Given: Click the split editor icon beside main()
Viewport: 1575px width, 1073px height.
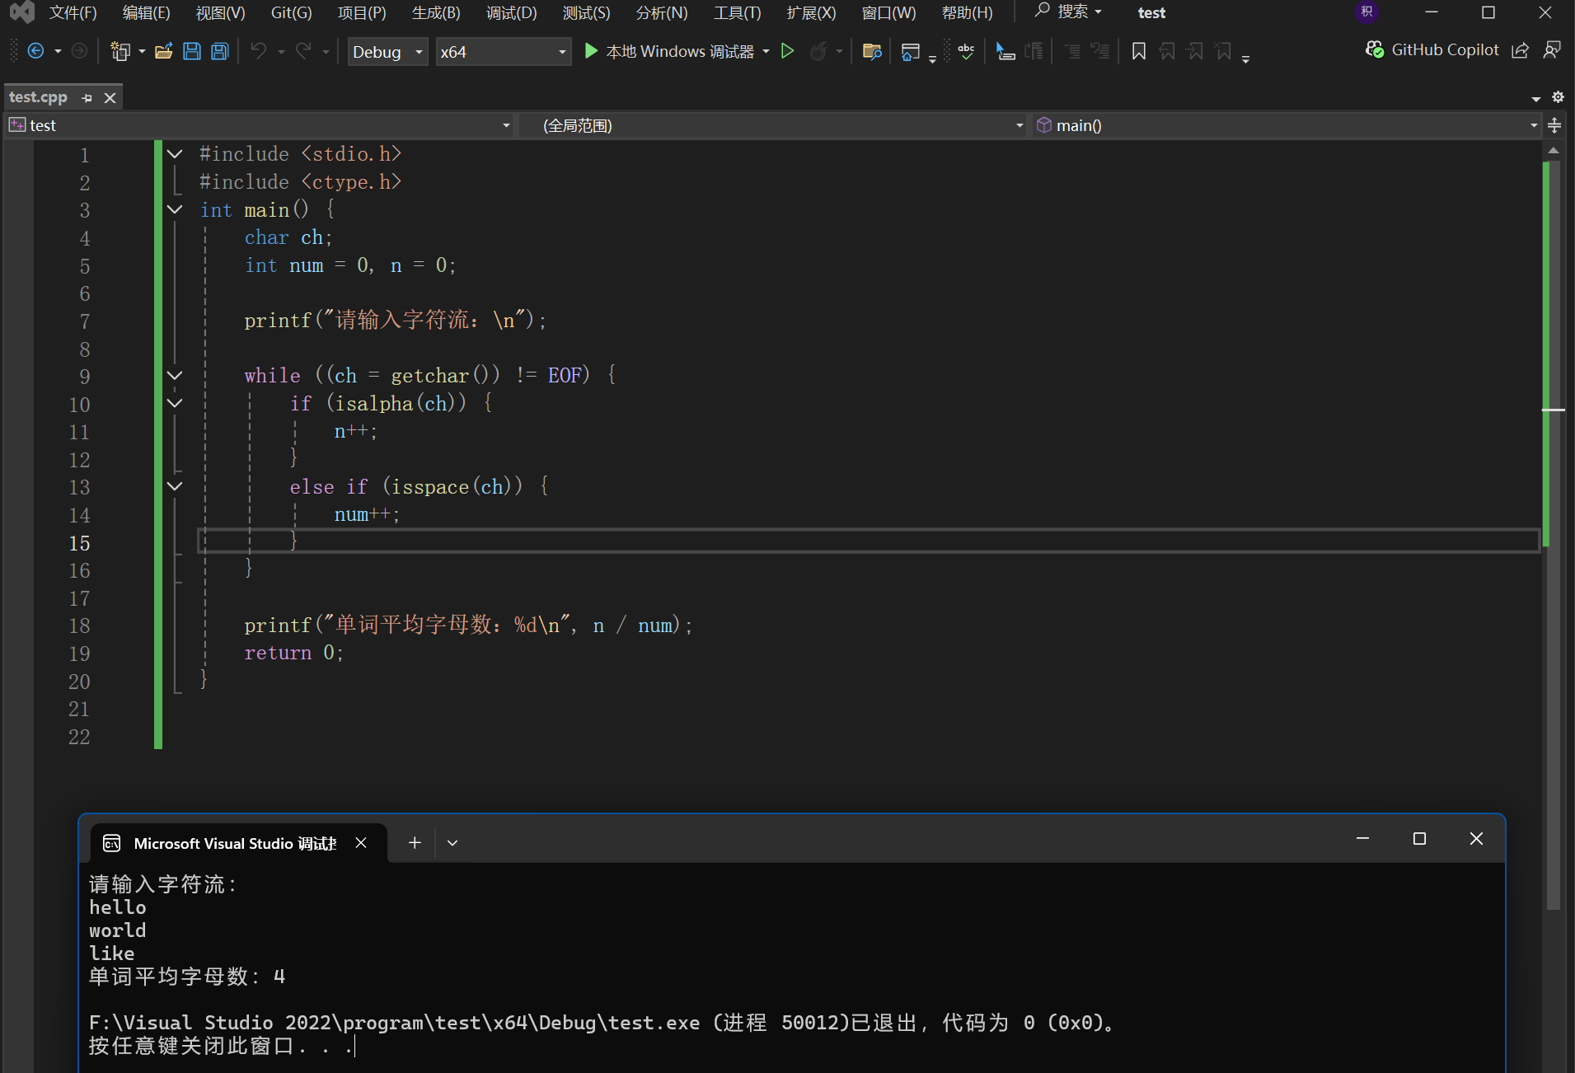Looking at the screenshot, I should 1555,125.
